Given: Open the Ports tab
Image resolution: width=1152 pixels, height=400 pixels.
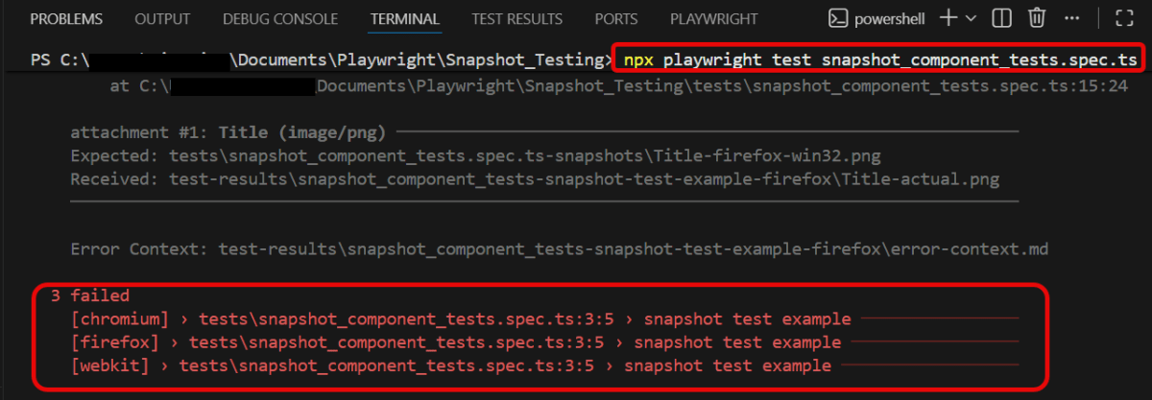Looking at the screenshot, I should tap(615, 19).
